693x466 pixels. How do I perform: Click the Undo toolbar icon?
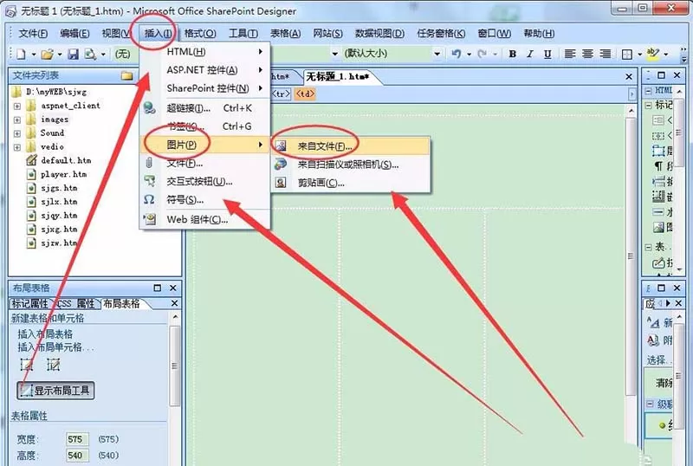[x=457, y=54]
